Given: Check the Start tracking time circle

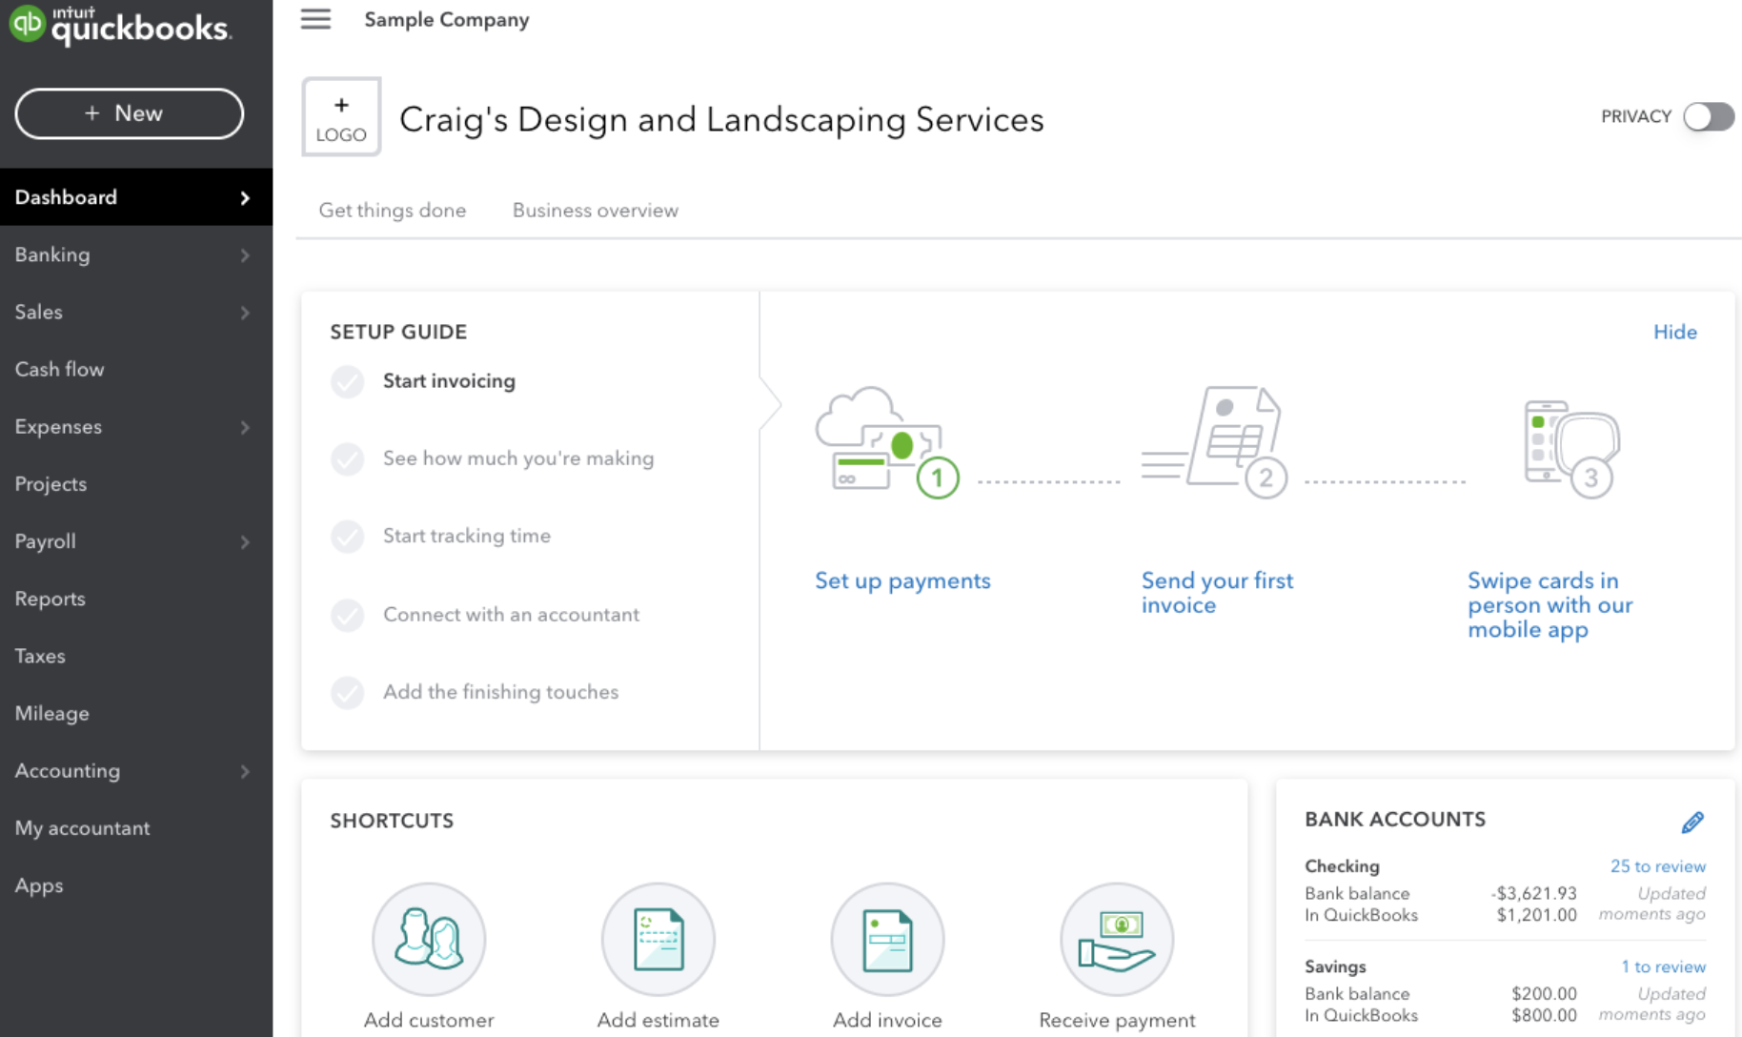Looking at the screenshot, I should click(x=348, y=536).
